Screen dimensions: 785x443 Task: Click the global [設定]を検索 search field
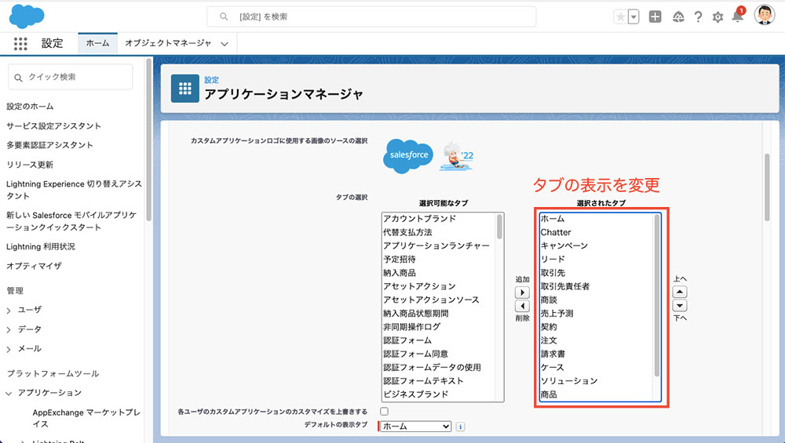pos(371,16)
